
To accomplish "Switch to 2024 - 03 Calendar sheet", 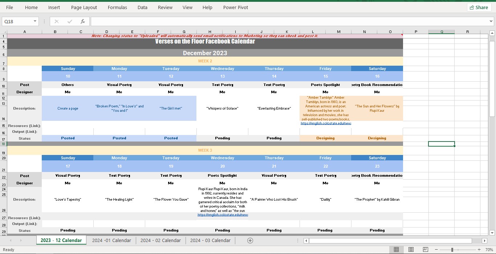I will tap(210, 240).
